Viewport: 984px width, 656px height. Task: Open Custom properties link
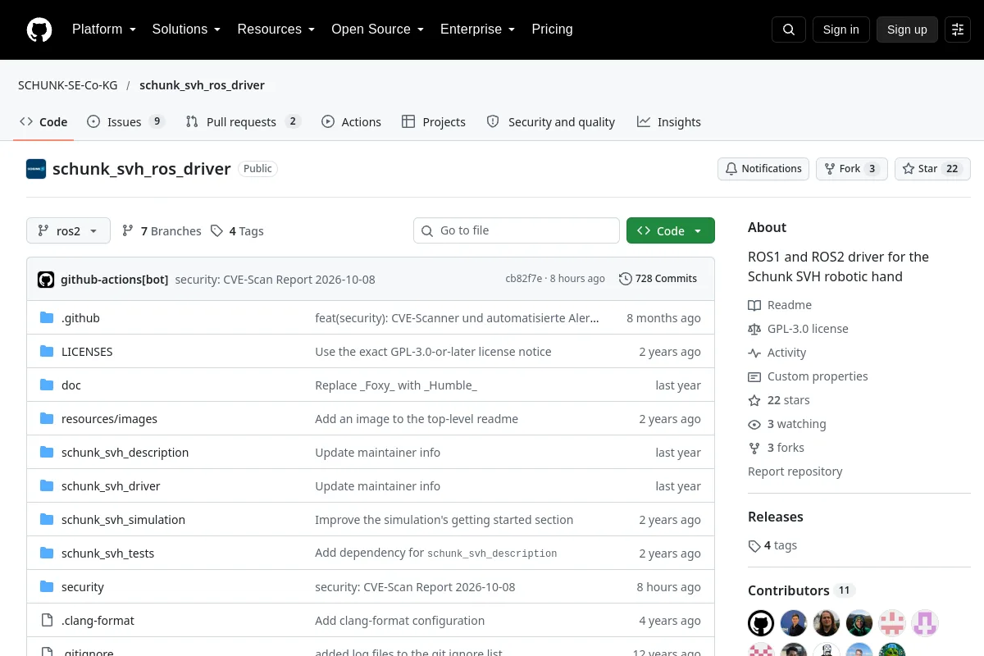[818, 376]
